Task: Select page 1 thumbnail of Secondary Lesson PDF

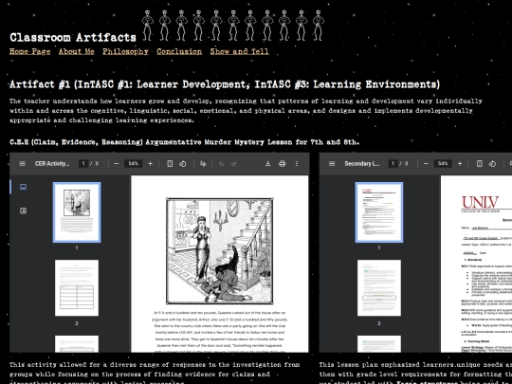Action: pos(379,212)
